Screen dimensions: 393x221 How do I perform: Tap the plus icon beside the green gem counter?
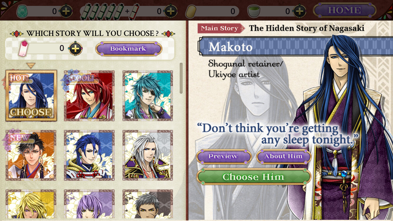[66, 11]
